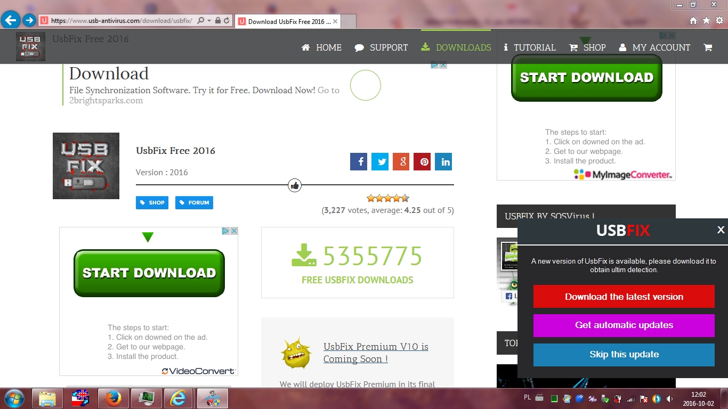Click the thumbs-up like icon
This screenshot has width=728, height=409.
(295, 185)
